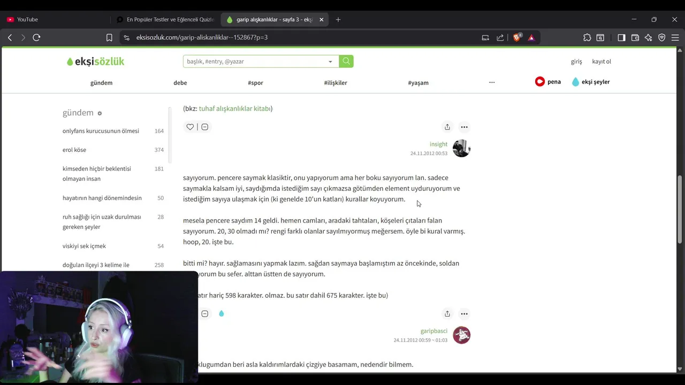Favorite the entry by insight with the heart

(190, 127)
